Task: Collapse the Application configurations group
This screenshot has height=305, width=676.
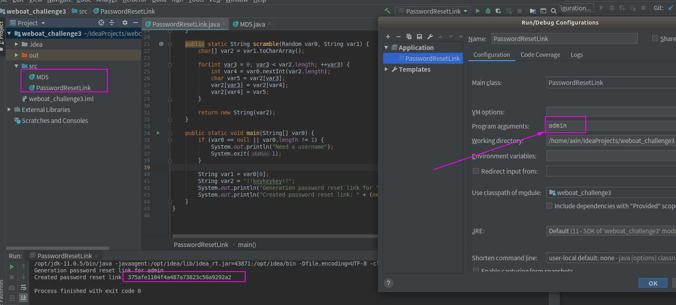Action: 386,48
